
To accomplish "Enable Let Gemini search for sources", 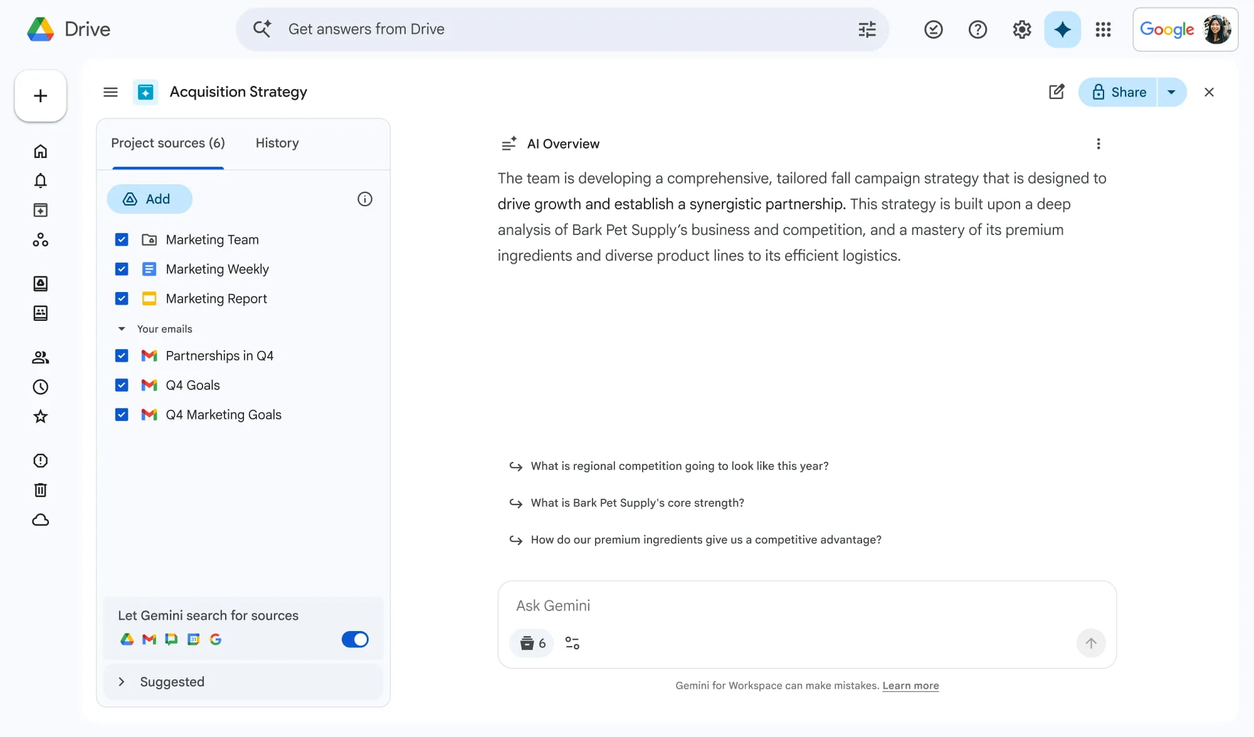I will pos(355,639).
